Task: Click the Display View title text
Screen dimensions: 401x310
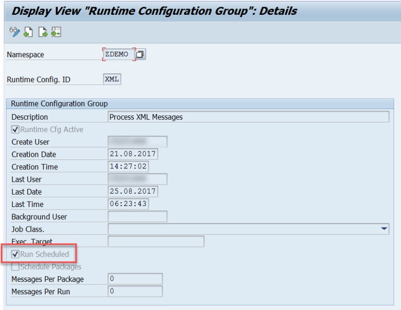Action: click(154, 11)
